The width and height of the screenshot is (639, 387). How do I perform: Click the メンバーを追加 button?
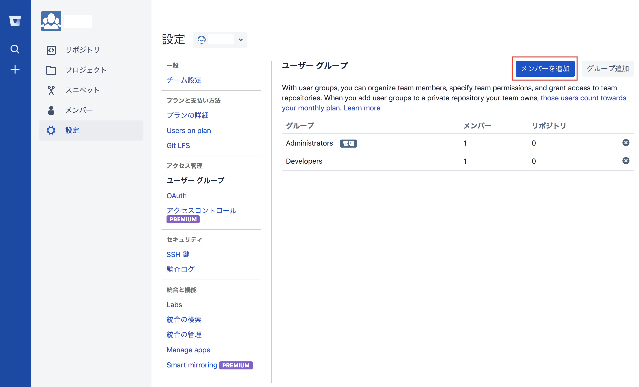pos(545,69)
